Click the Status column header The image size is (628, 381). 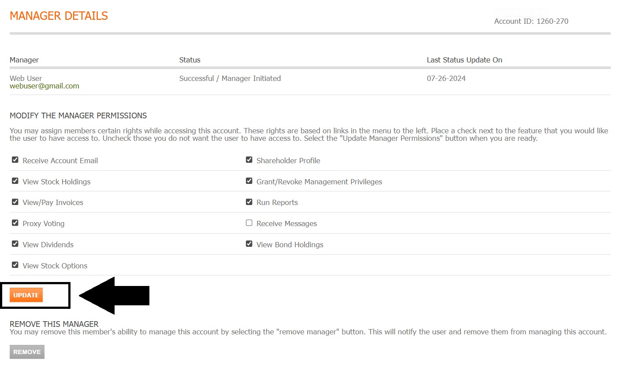coord(190,60)
